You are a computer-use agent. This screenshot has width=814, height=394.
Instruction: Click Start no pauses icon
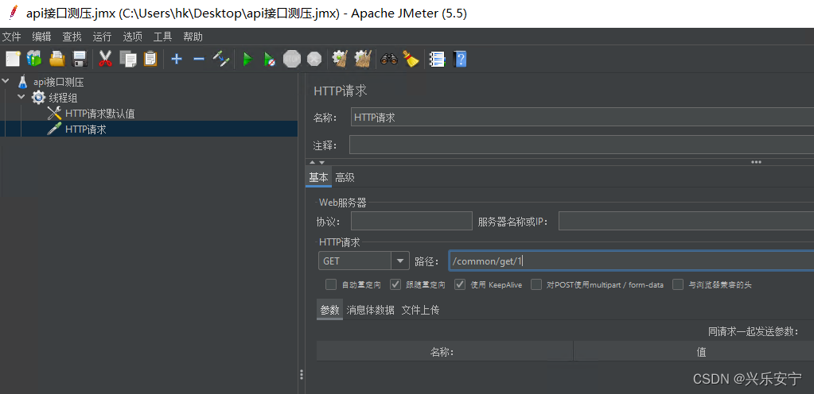270,59
